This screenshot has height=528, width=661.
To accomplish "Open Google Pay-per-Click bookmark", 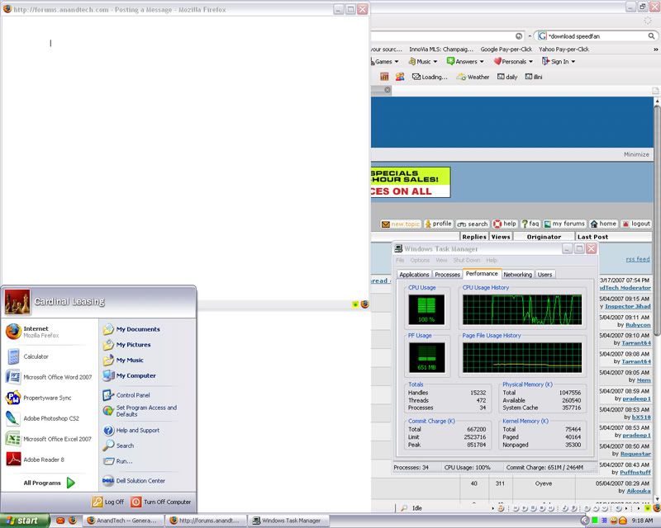I will pyautogui.click(x=506, y=49).
